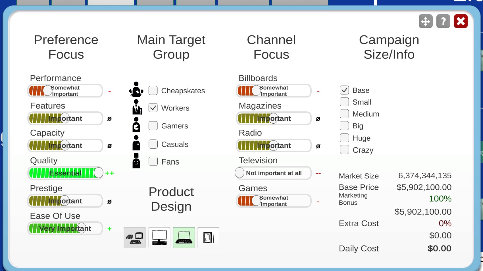Click the Product Design heading
This screenshot has height=271, width=483.
coord(171,199)
